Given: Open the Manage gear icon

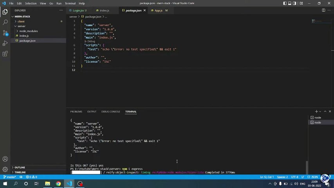Looking at the screenshot, I should 5,170.
